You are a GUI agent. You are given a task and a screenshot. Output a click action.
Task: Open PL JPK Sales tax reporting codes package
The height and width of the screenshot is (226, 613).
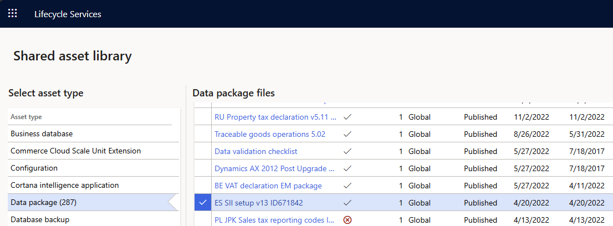[x=275, y=220]
